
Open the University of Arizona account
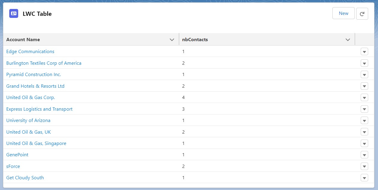(x=28, y=121)
